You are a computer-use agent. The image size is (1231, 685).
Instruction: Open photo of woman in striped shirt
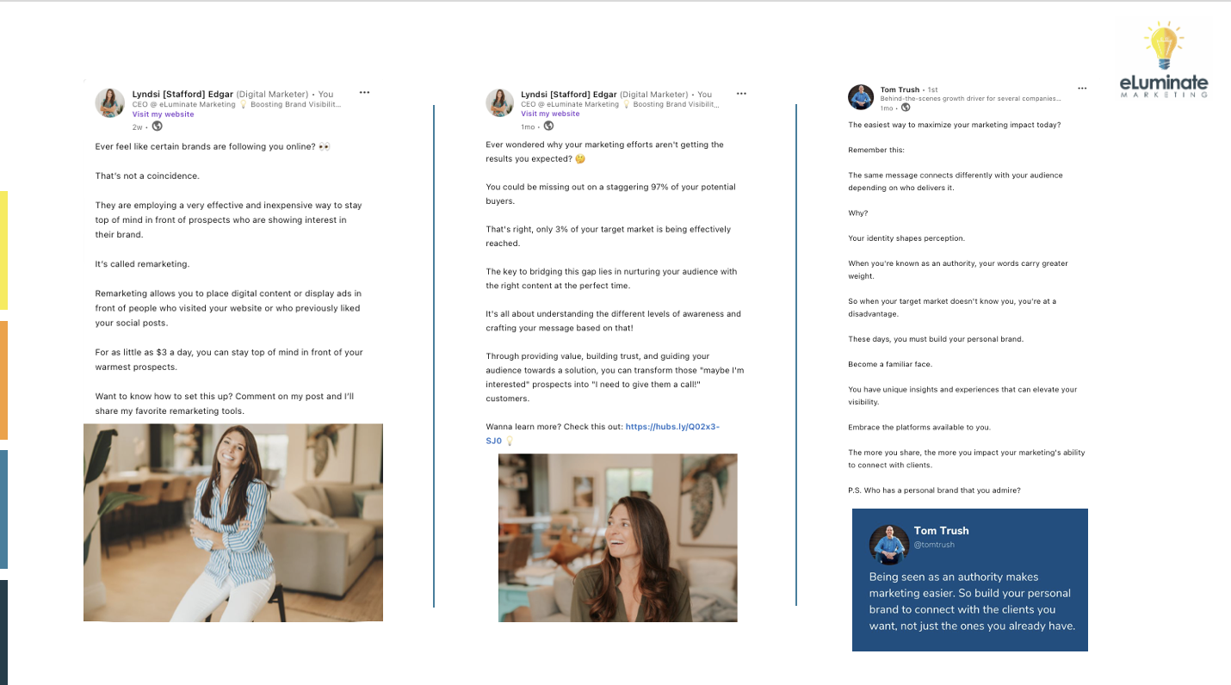[233, 522]
